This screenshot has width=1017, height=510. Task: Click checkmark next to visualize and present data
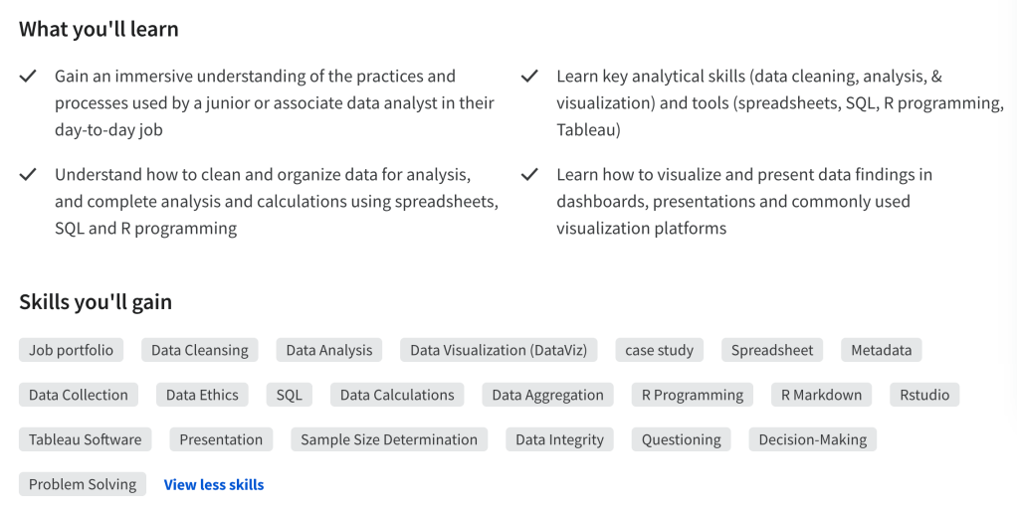(529, 175)
